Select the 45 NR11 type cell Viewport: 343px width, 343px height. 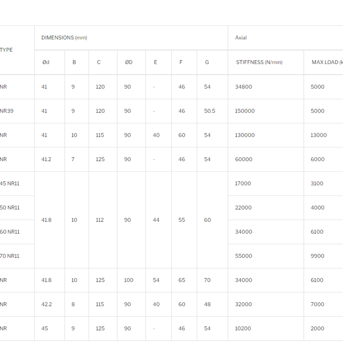click(x=10, y=184)
